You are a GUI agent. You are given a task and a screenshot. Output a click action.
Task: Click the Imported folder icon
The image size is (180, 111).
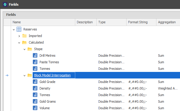click(x=24, y=36)
